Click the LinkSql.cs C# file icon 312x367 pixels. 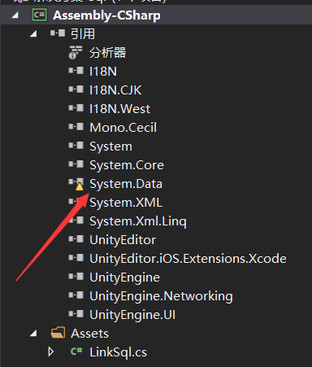click(x=76, y=352)
